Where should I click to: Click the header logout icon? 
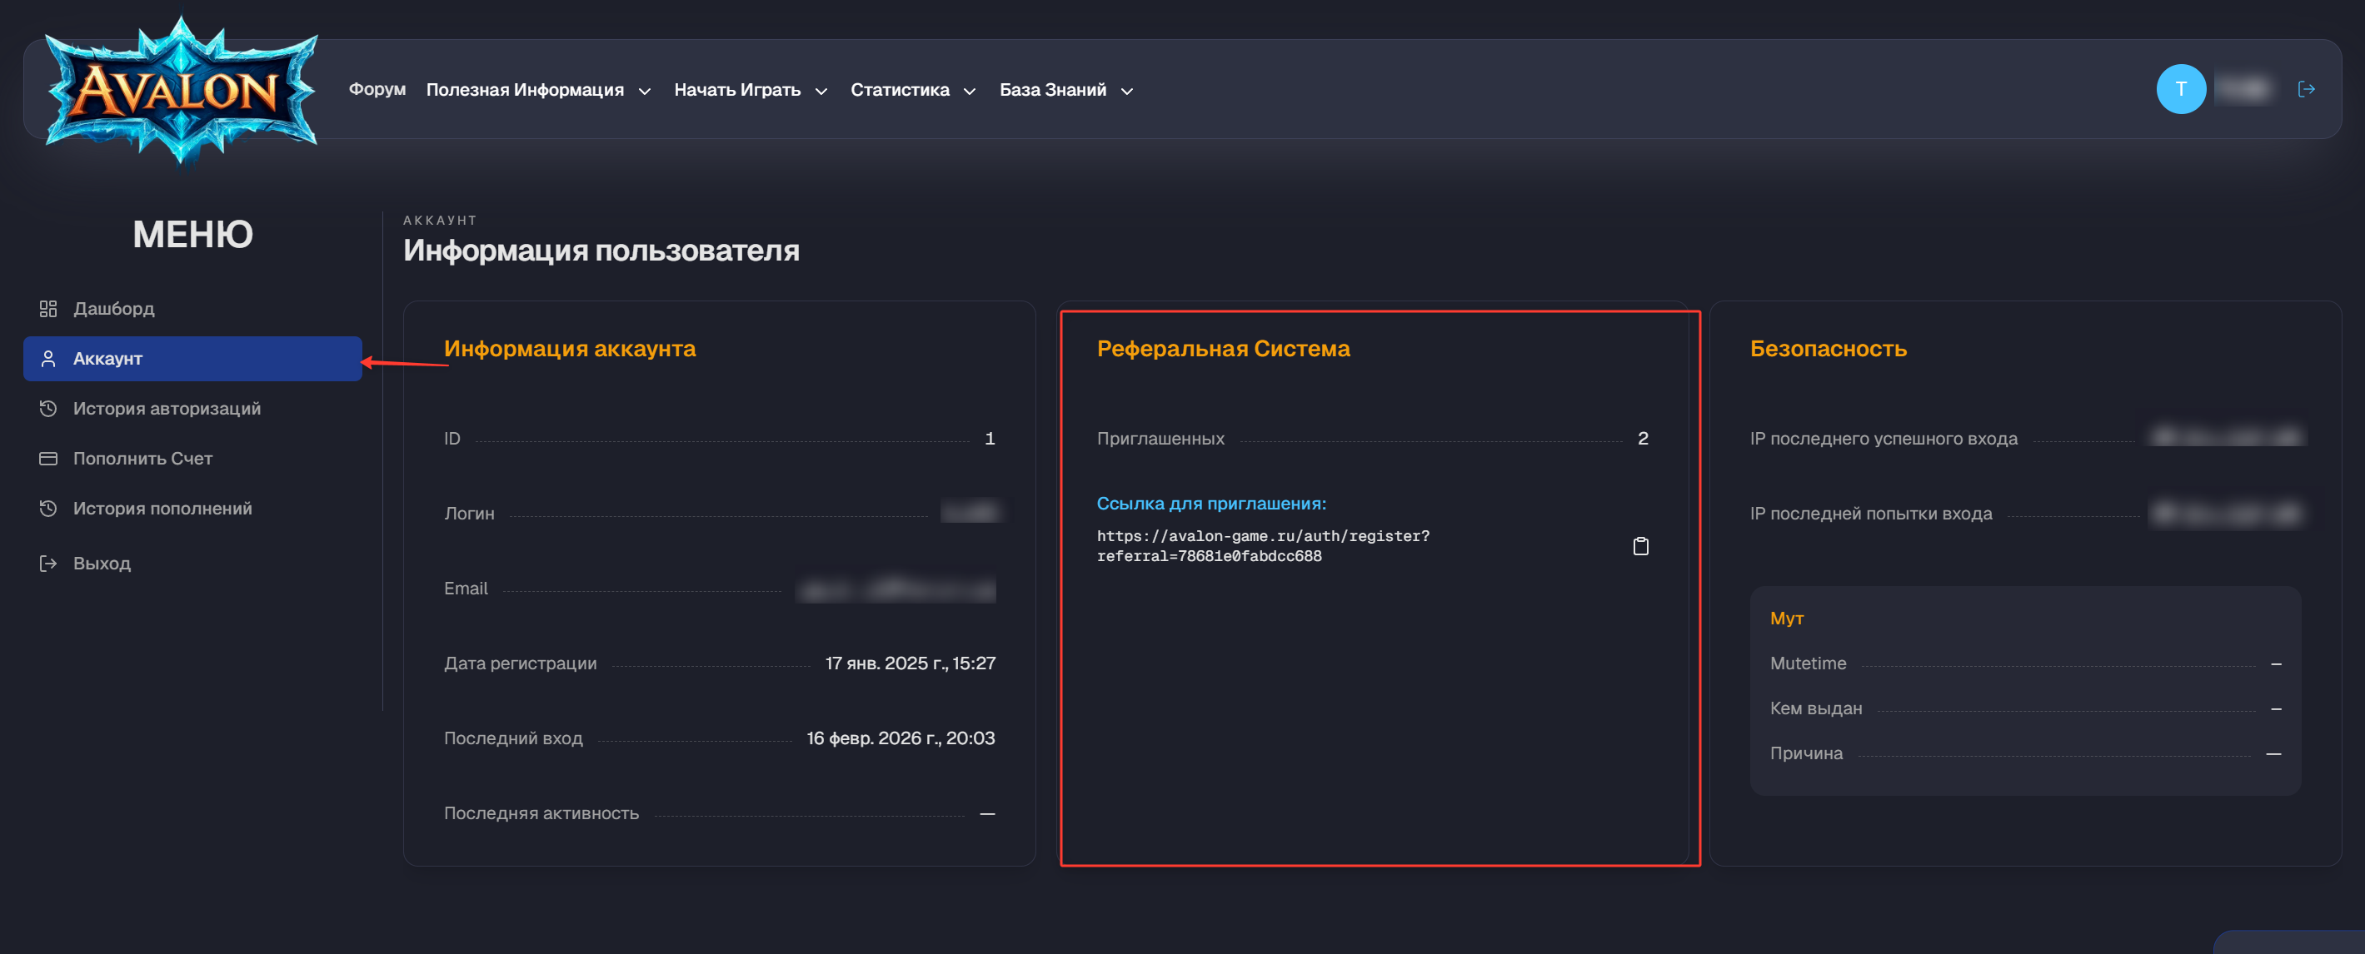point(2305,89)
